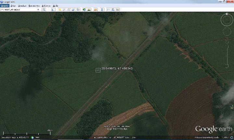The width and height of the screenshot is (234, 140).
Task: Click the ruler measurement tool
Action: tap(102, 10)
